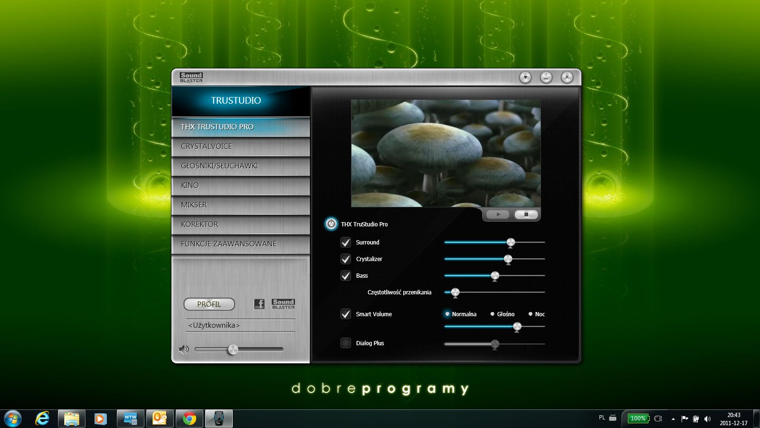The image size is (760, 428).
Task: Click the Bass level slider handle
Action: [x=495, y=276]
